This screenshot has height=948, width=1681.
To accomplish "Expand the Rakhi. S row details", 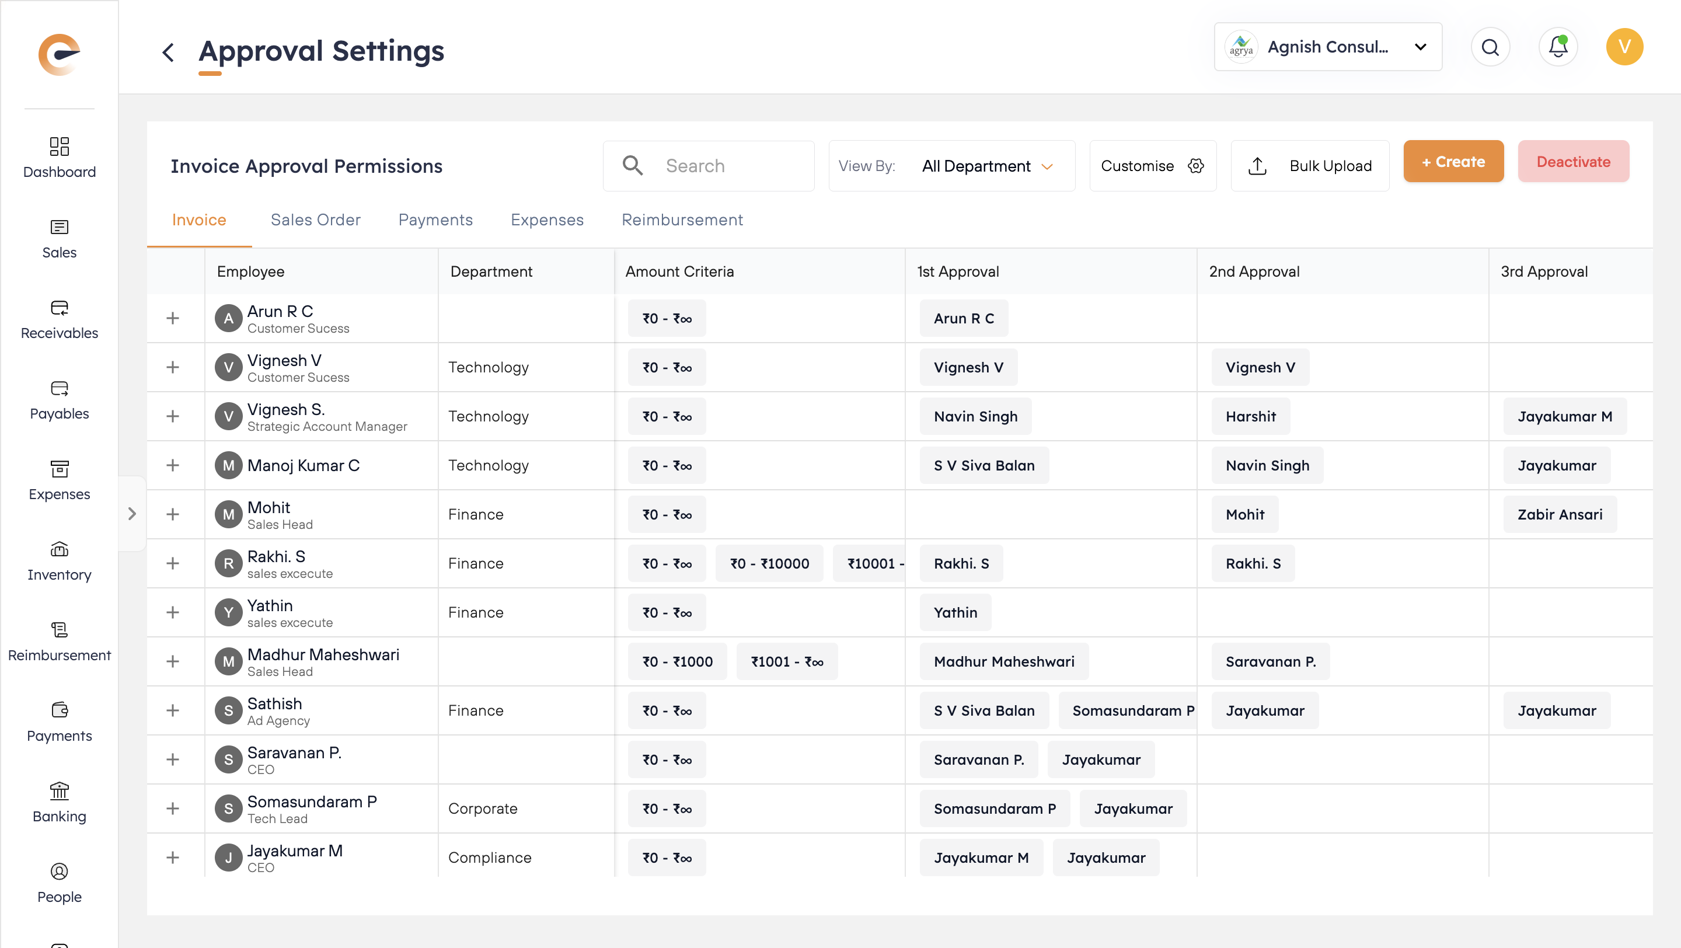I will (x=173, y=563).
